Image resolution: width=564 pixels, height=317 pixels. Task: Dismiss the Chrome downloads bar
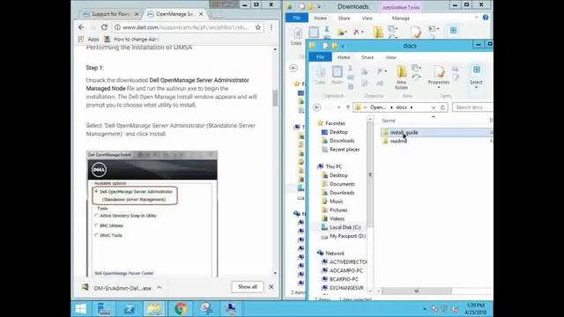pos(271,287)
